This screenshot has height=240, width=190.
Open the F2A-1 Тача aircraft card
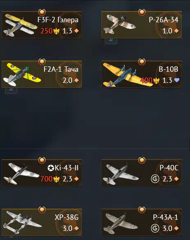click(x=42, y=74)
